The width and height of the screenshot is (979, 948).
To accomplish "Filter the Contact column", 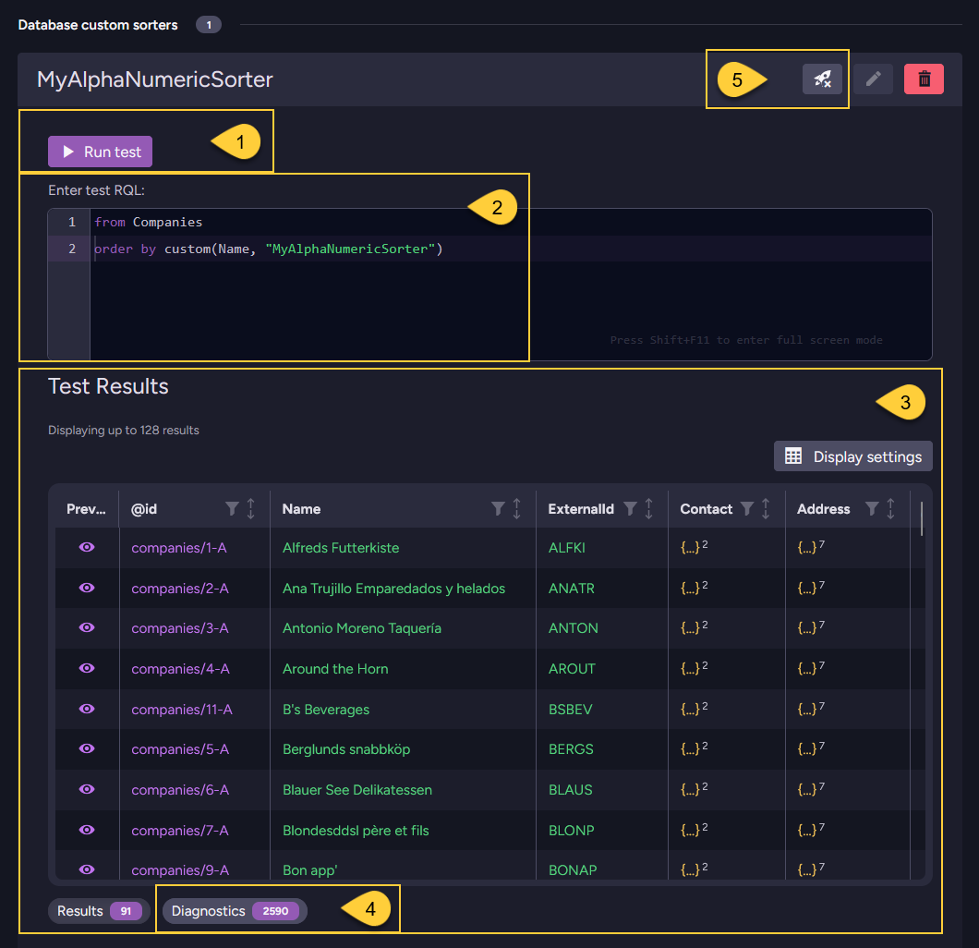I will click(747, 509).
